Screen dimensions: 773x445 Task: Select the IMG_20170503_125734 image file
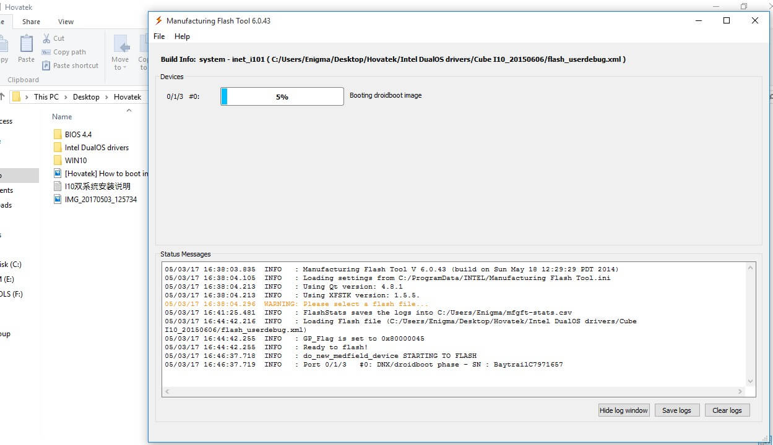tap(103, 199)
